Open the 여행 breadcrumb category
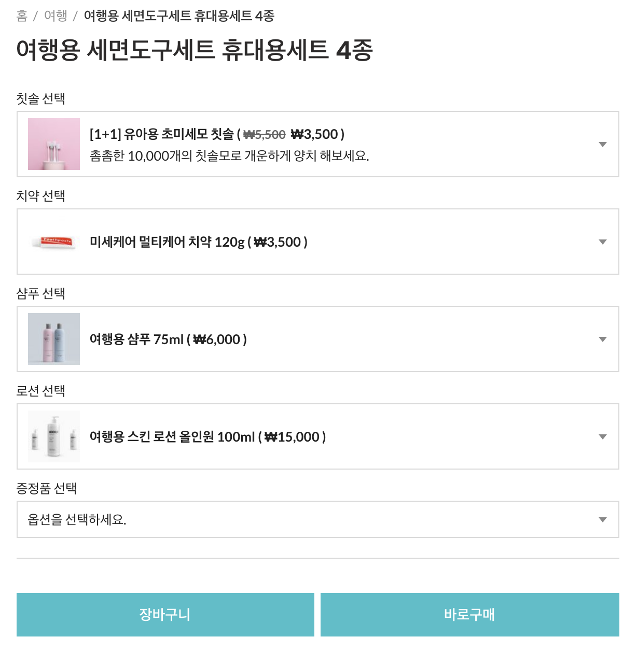This screenshot has height=651, width=637. [x=56, y=16]
